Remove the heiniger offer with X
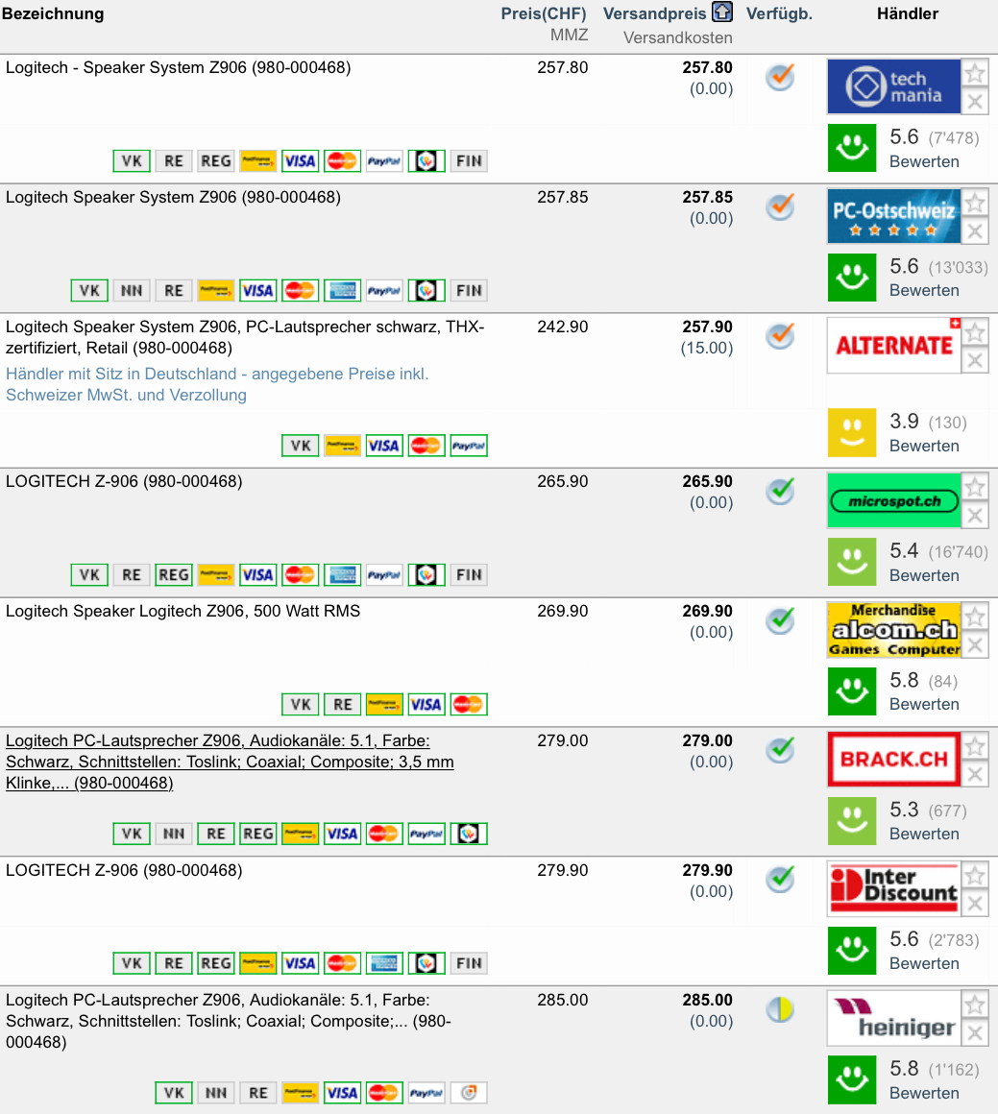This screenshot has height=1114, width=998. (x=975, y=1033)
